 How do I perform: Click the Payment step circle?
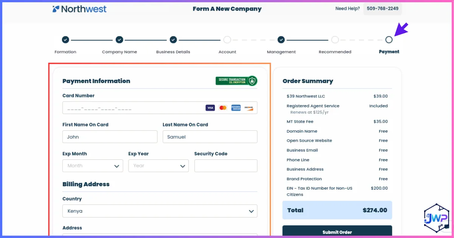pos(389,40)
